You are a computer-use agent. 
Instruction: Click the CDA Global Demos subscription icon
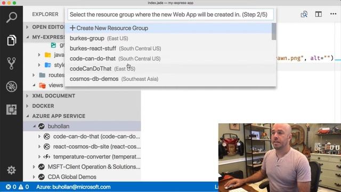(x=42, y=177)
